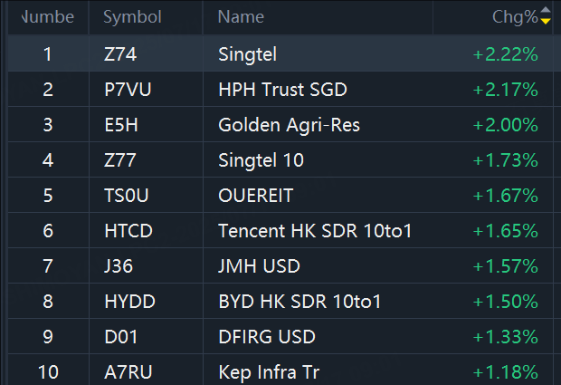Screen dimensions: 561x385
Task: Click the +2.22% change value
Action: [x=505, y=54]
